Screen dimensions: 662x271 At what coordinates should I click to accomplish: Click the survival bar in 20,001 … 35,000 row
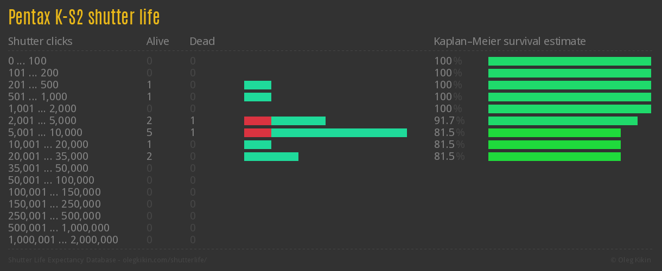(x=555, y=157)
